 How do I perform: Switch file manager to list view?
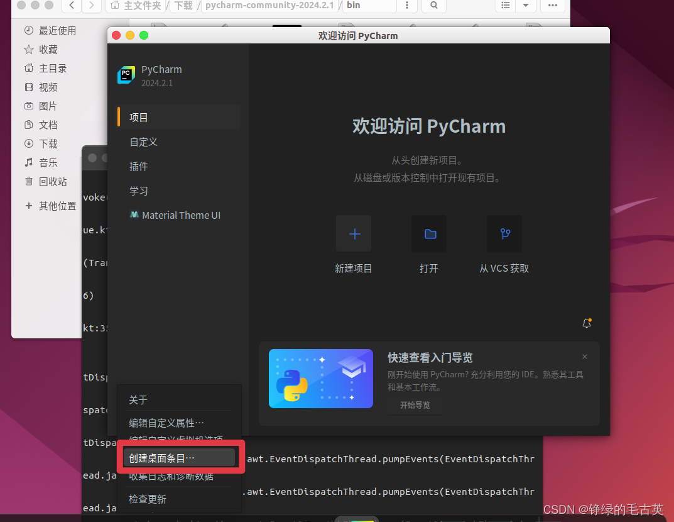pyautogui.click(x=506, y=5)
